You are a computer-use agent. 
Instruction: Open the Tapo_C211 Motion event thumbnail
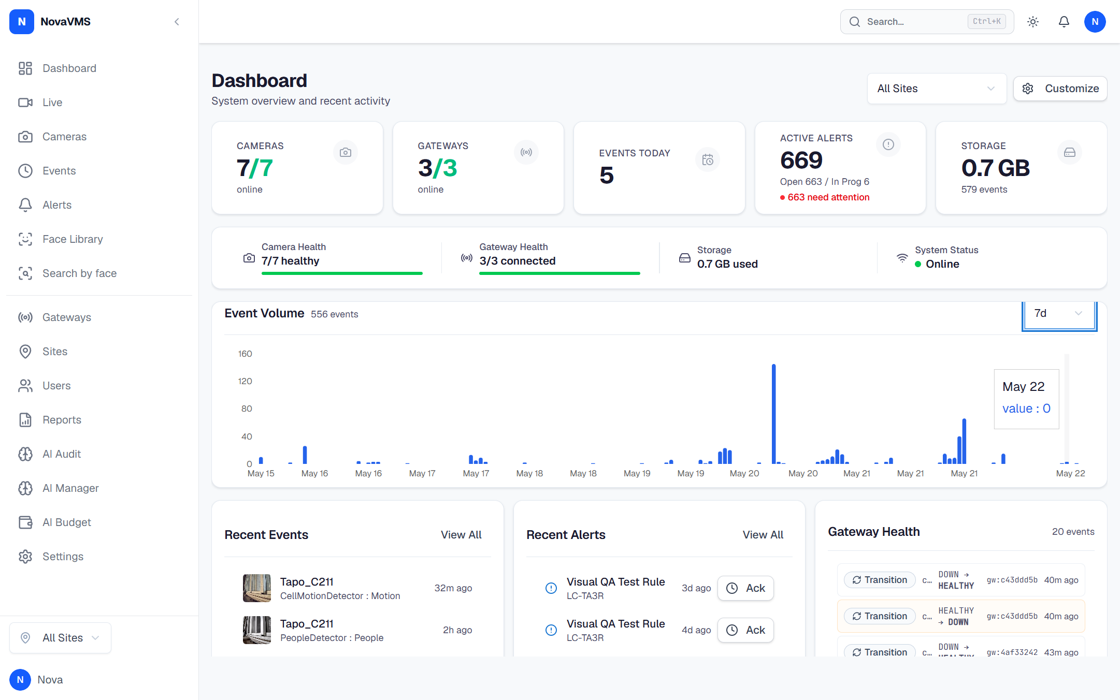pos(257,588)
